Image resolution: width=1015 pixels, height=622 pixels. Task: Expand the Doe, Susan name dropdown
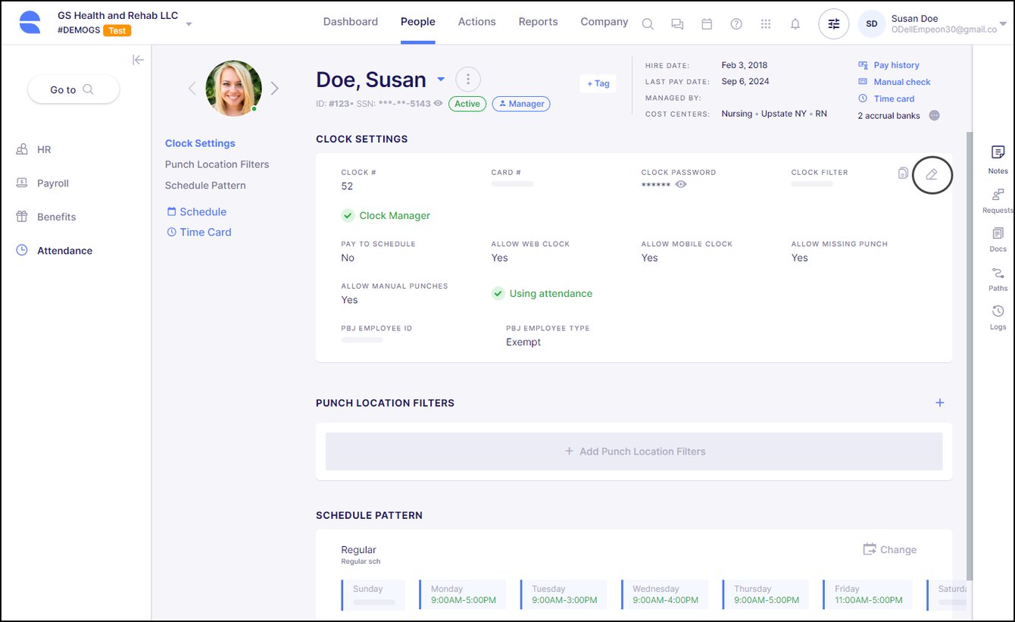click(x=441, y=80)
